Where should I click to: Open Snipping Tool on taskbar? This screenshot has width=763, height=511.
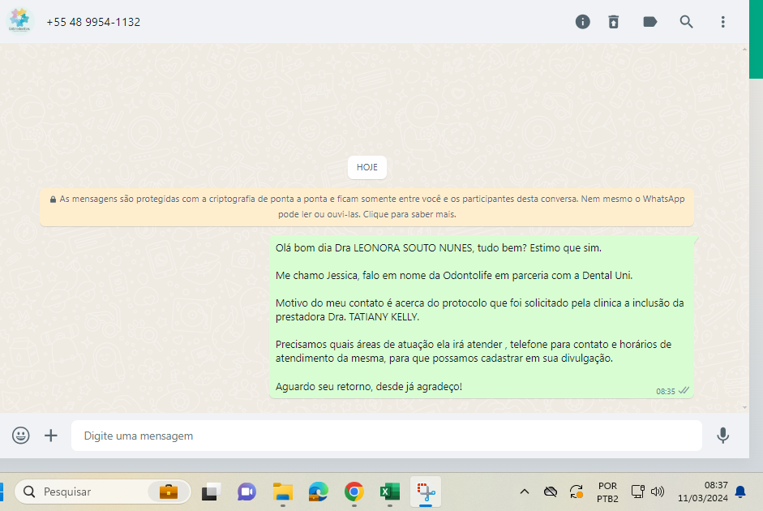pyautogui.click(x=426, y=492)
